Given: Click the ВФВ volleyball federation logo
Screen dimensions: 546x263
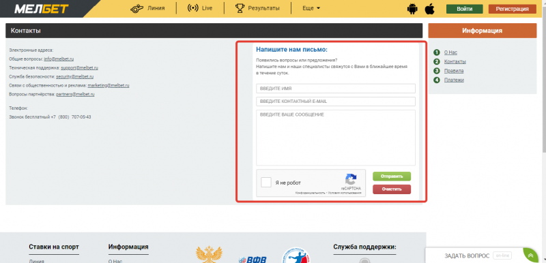Looking at the screenshot, I should (252, 259).
